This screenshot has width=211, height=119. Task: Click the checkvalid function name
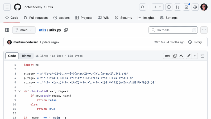pos(39,91)
